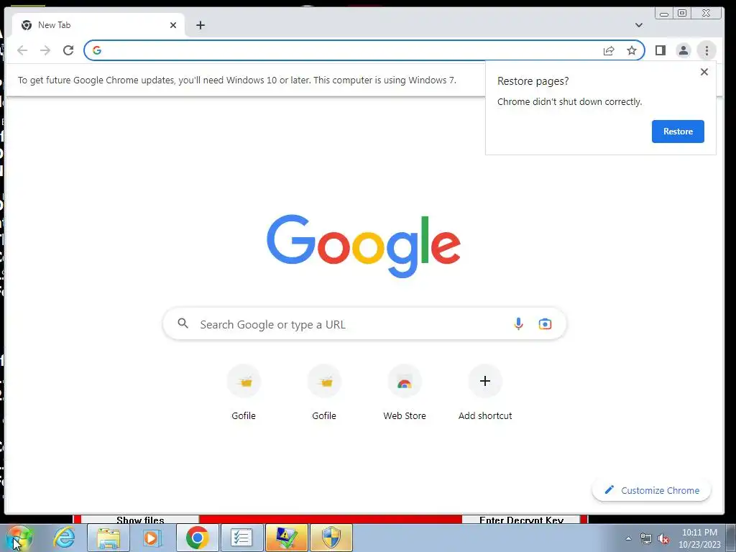Image resolution: width=736 pixels, height=552 pixels.
Task: Bookmark this tab with the star icon
Action: click(632, 50)
